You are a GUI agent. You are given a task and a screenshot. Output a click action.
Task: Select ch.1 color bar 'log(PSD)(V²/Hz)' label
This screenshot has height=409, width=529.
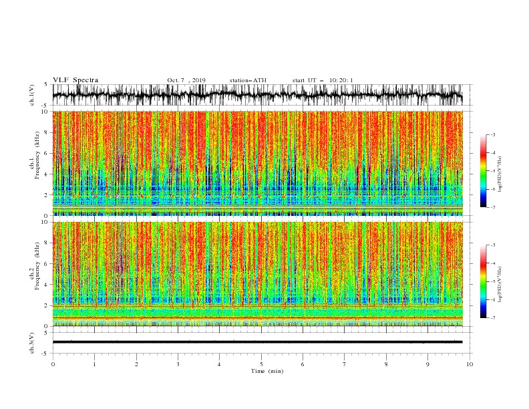[500, 174]
